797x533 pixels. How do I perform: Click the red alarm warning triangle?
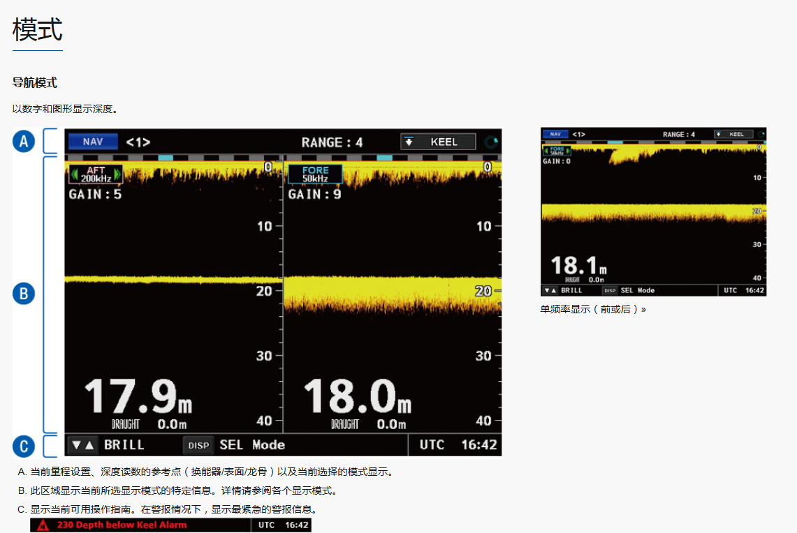pos(43,525)
